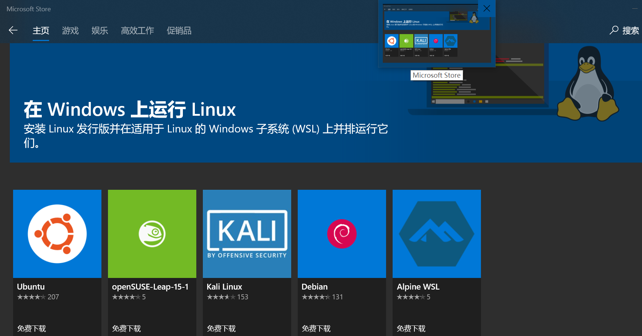This screenshot has width=642, height=336.
Task: Click the Microsoft Store tooltip label
Action: tap(437, 75)
